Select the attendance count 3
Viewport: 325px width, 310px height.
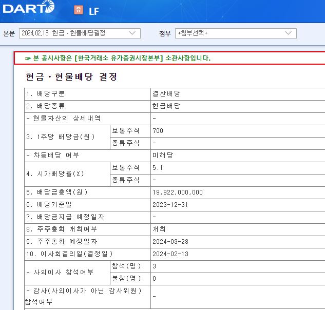pyautogui.click(x=154, y=266)
